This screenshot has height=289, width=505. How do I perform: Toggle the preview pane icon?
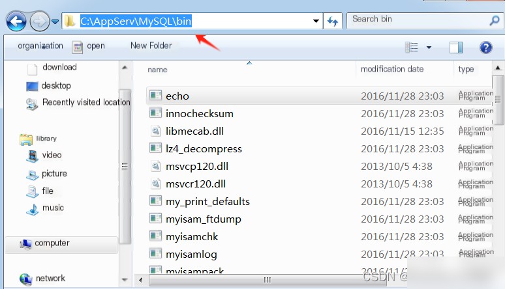(455, 48)
